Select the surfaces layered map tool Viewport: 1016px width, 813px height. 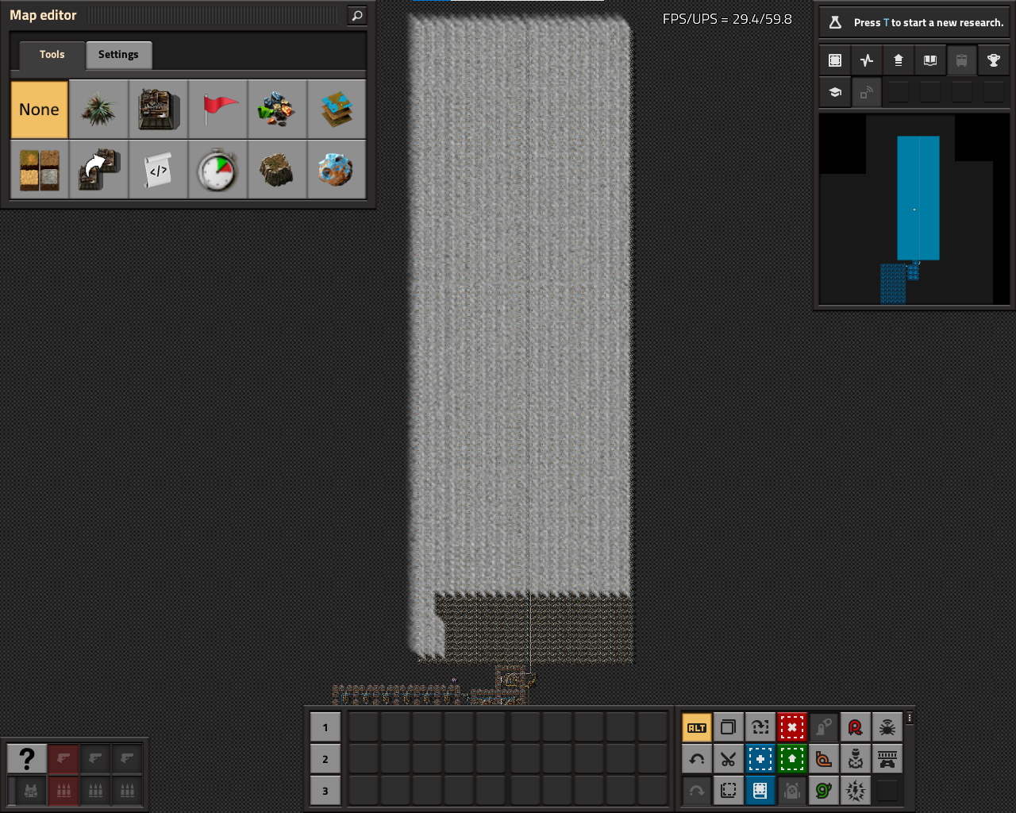[337, 110]
